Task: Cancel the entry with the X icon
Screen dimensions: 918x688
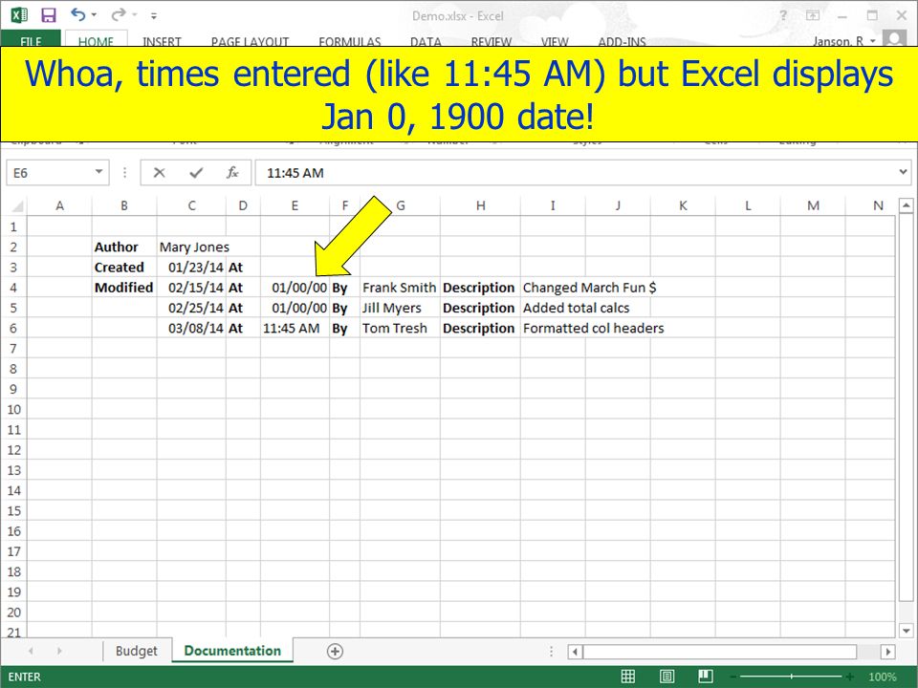Action: click(x=159, y=173)
